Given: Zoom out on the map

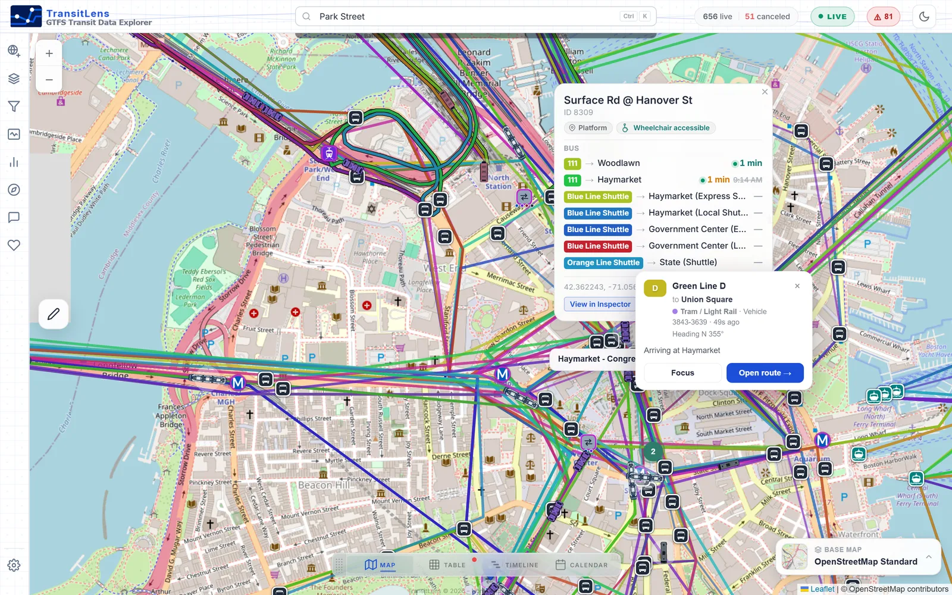Looking at the screenshot, I should 49,79.
